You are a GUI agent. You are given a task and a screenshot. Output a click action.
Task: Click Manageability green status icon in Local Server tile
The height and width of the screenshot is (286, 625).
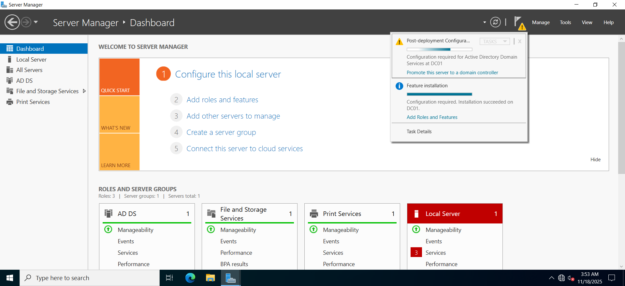pyautogui.click(x=416, y=229)
